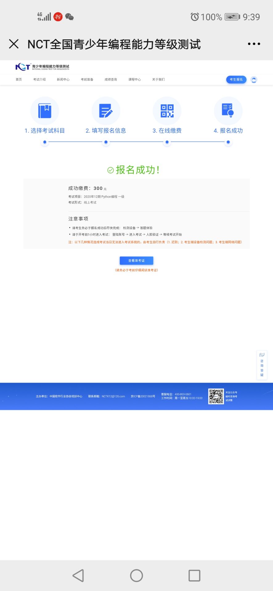Viewport: 273px width, 591px height.
Task: Click the footer QR code image
Action: 216,396
